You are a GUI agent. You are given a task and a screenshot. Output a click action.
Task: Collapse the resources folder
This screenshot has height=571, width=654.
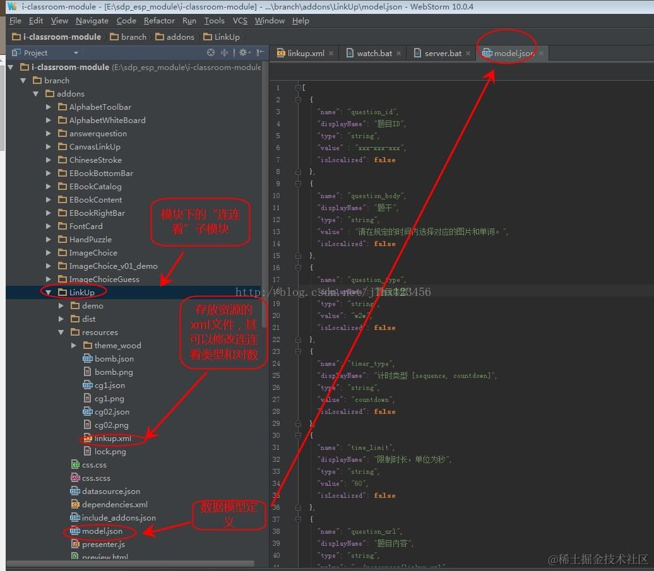tap(61, 332)
